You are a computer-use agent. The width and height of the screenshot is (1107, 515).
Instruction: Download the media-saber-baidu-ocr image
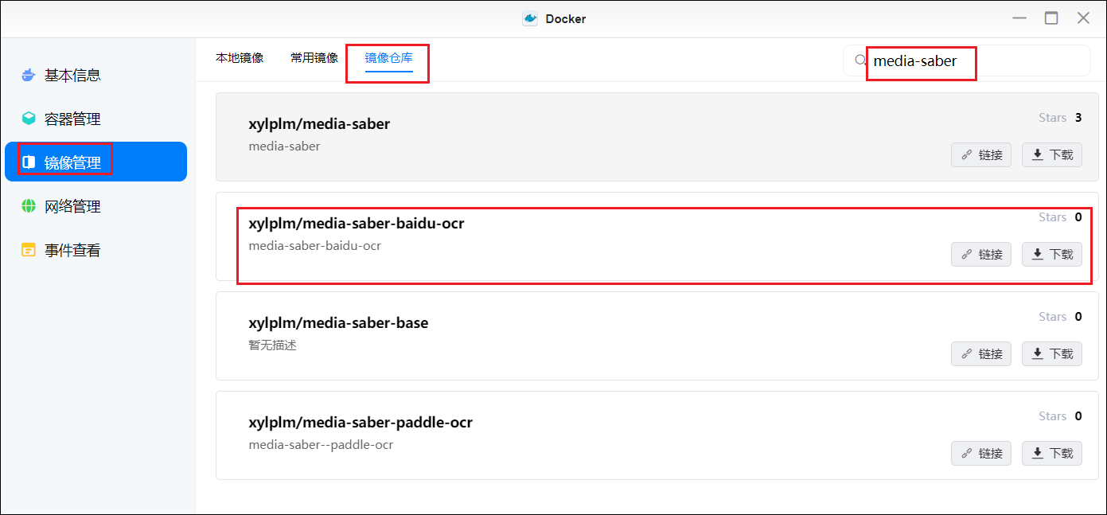[1051, 255]
